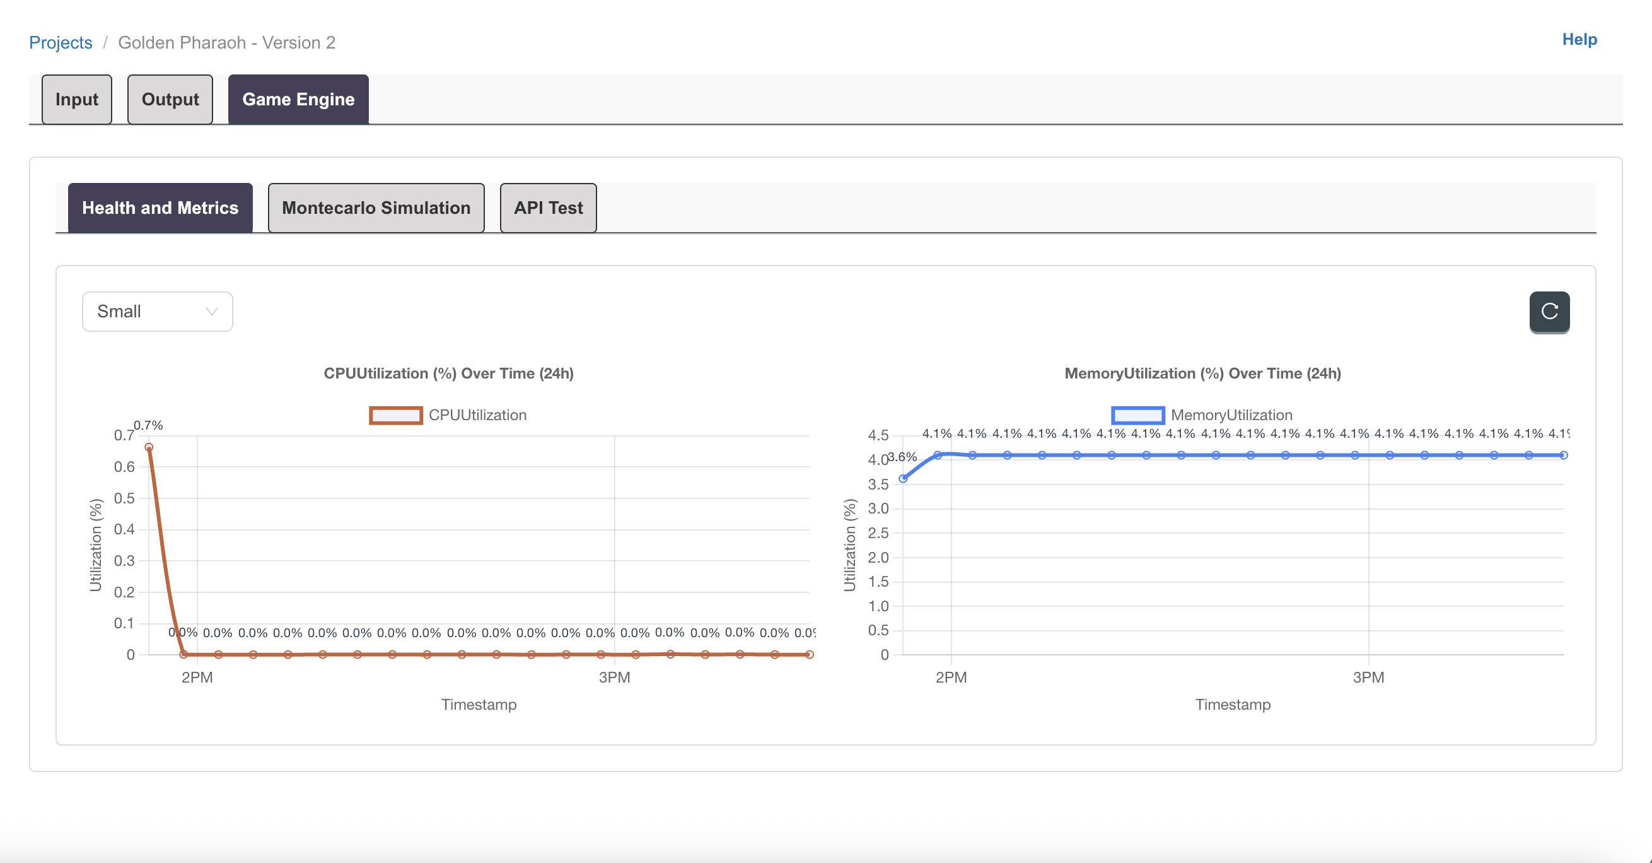Image resolution: width=1652 pixels, height=863 pixels.
Task: Switch to the Output tab
Action: pyautogui.click(x=170, y=100)
